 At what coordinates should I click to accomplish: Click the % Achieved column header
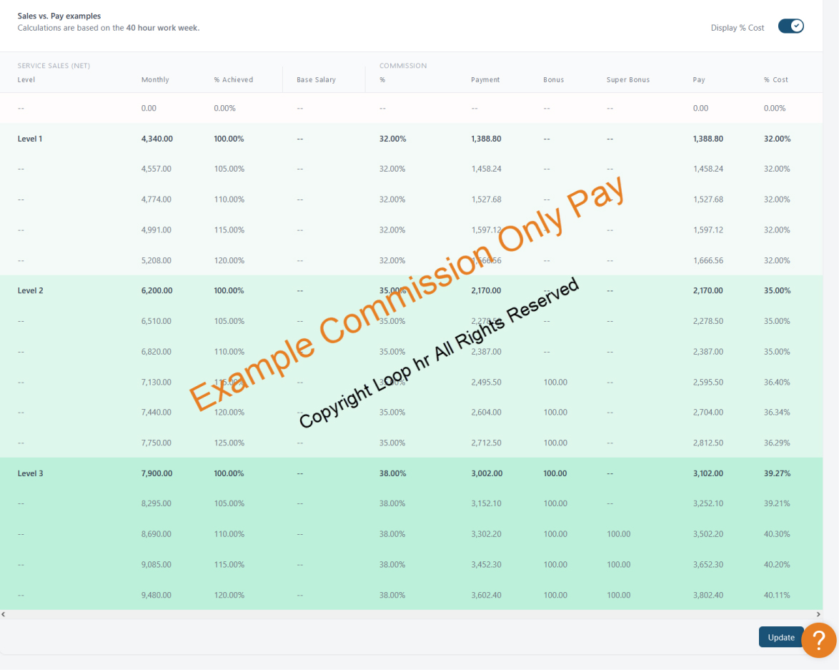[233, 80]
